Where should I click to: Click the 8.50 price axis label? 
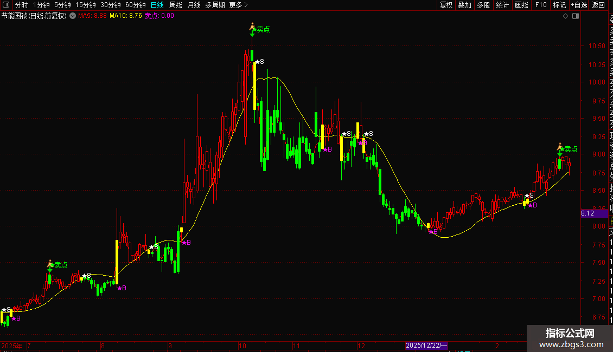point(598,191)
